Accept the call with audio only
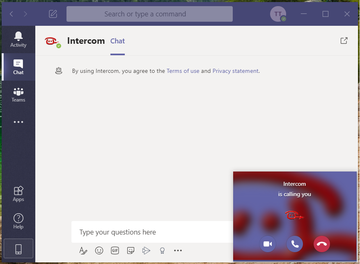Viewport: 360px width, 264px height. coord(295,244)
